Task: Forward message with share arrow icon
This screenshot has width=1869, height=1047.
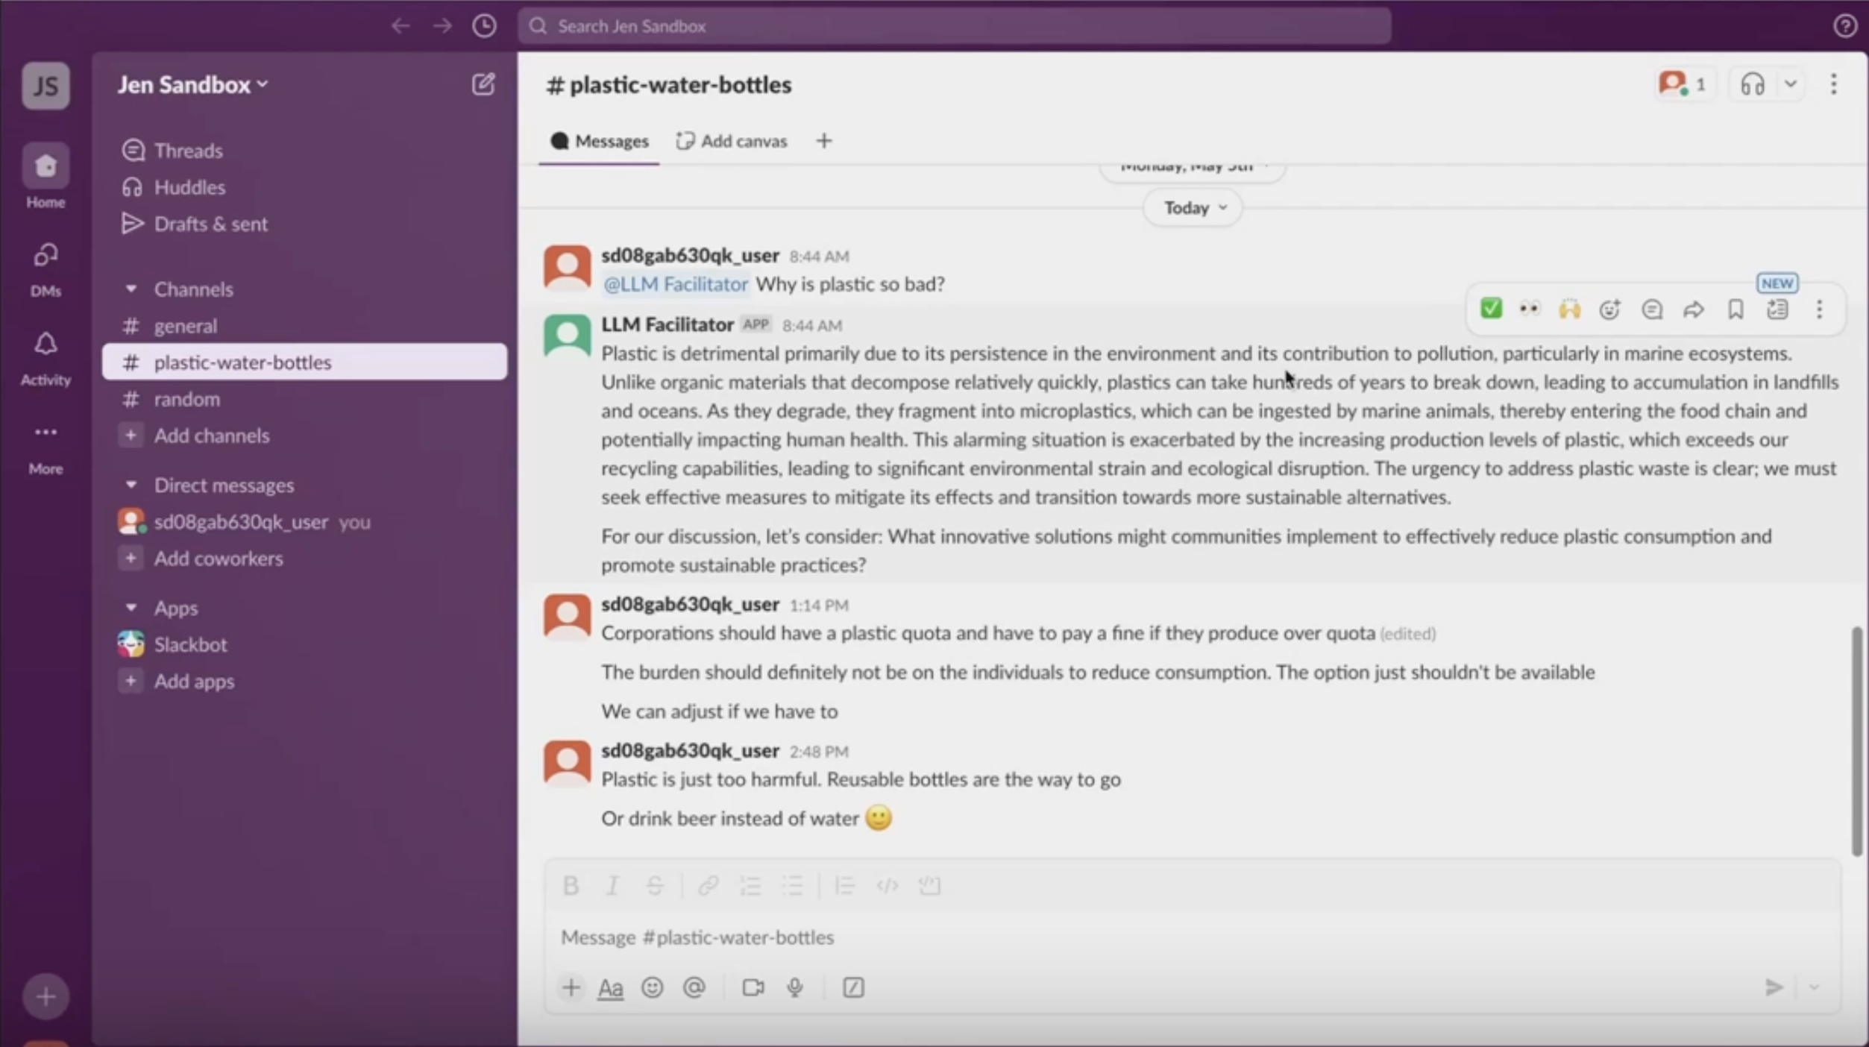Action: [1694, 309]
